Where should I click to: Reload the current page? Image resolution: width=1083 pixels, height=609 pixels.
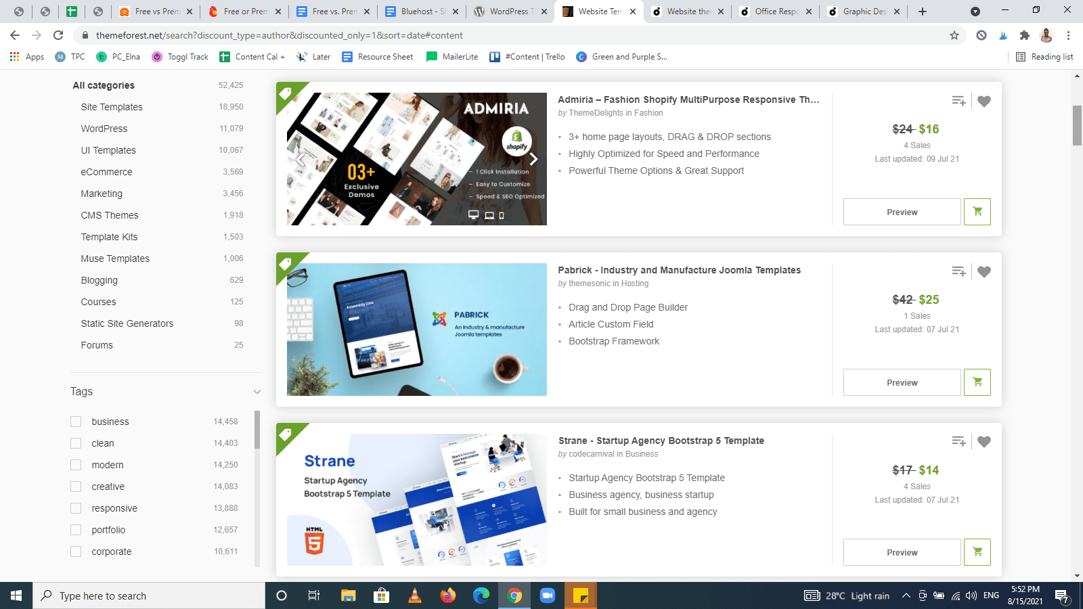coord(58,35)
